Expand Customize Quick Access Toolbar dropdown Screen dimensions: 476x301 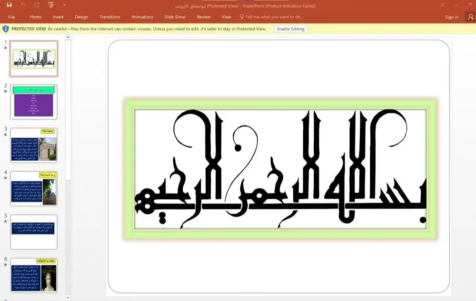(x=64, y=6)
